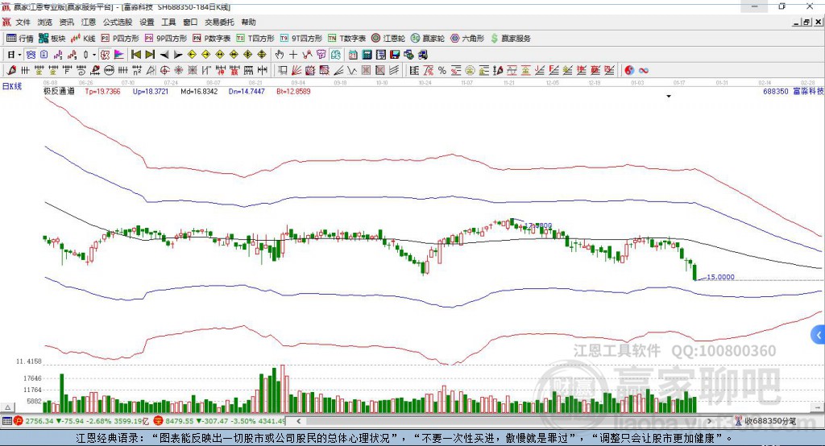Jump to last bar icon
825x446 pixels.
pyautogui.click(x=150, y=55)
